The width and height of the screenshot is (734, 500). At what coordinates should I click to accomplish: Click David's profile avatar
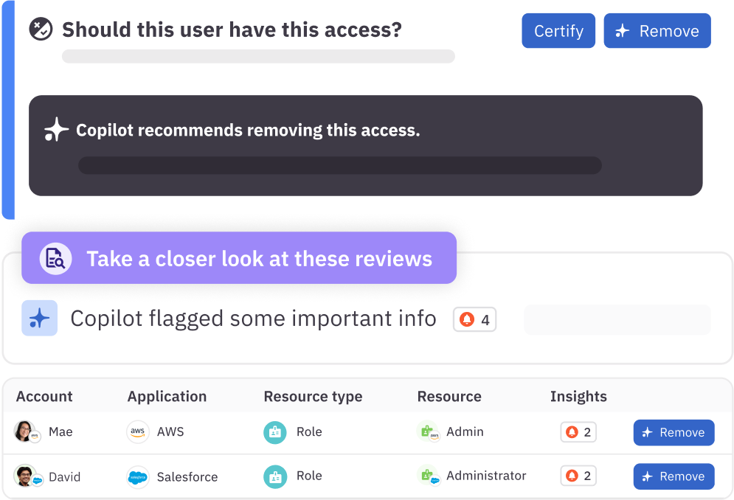[27, 476]
